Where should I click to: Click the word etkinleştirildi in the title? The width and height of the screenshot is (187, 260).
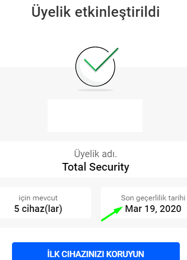click(117, 12)
